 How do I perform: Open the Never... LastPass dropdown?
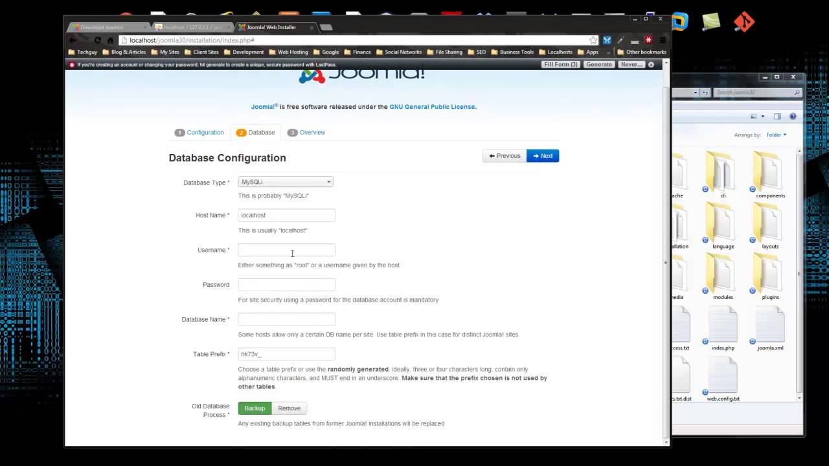(x=631, y=65)
